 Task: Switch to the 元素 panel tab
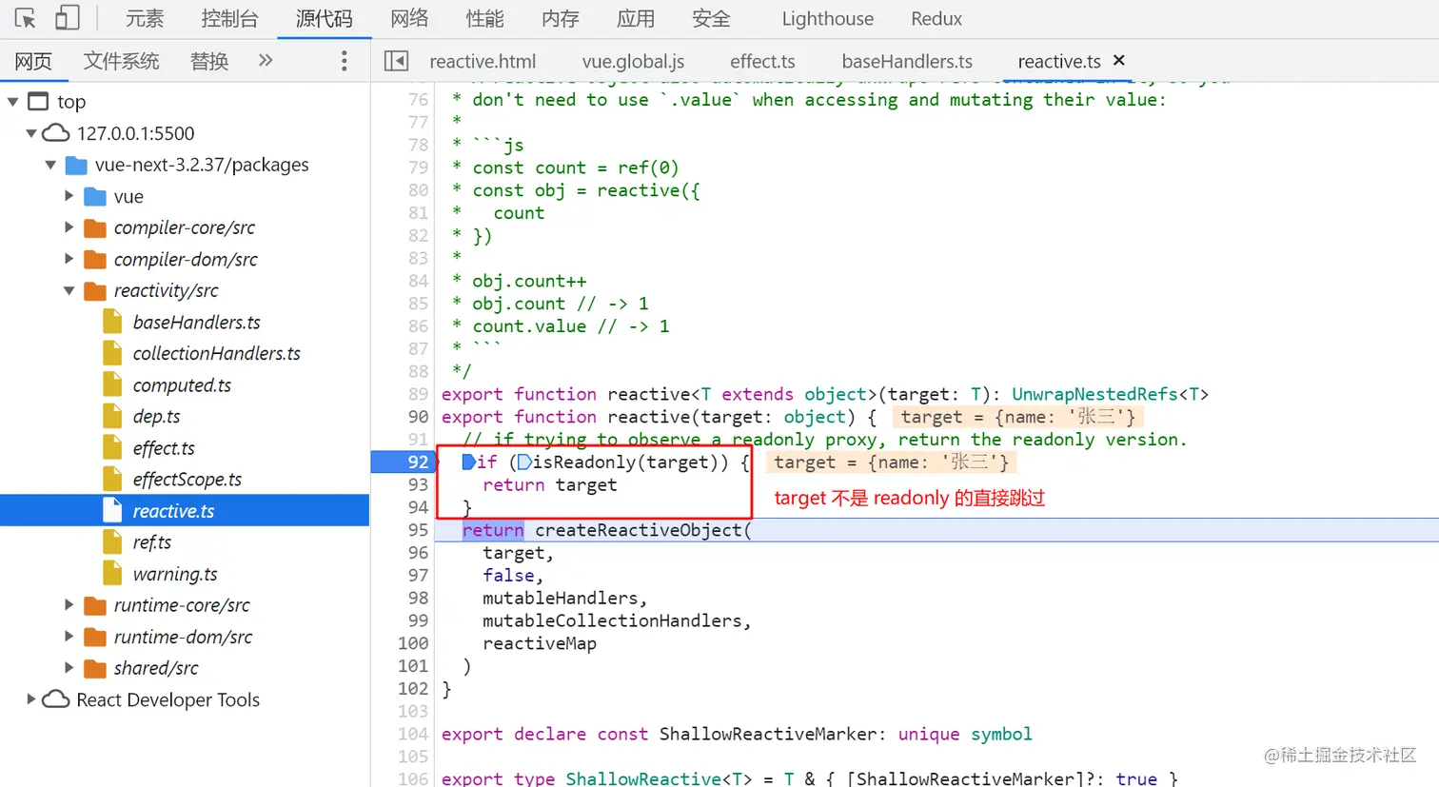[145, 18]
